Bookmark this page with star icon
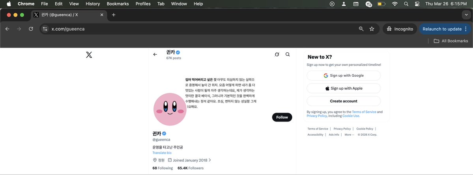The width and height of the screenshot is (473, 175). coord(372,29)
